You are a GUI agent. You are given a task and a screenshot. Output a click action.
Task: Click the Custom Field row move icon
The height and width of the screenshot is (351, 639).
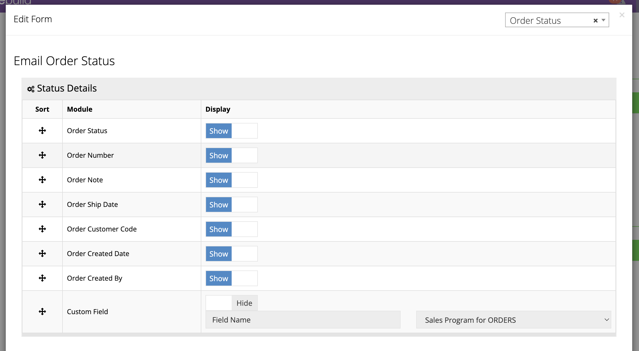[42, 312]
